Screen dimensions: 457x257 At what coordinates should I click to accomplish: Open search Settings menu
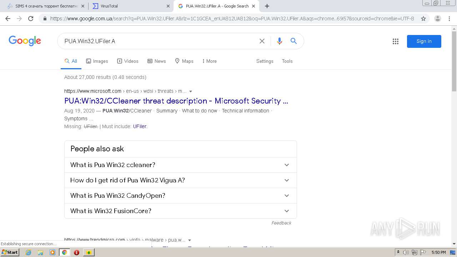pyautogui.click(x=265, y=61)
